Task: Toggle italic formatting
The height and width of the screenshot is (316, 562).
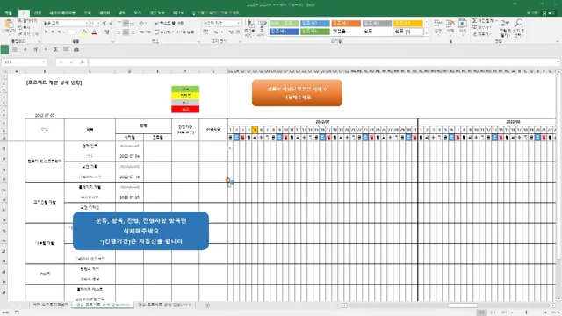Action: [x=53, y=32]
